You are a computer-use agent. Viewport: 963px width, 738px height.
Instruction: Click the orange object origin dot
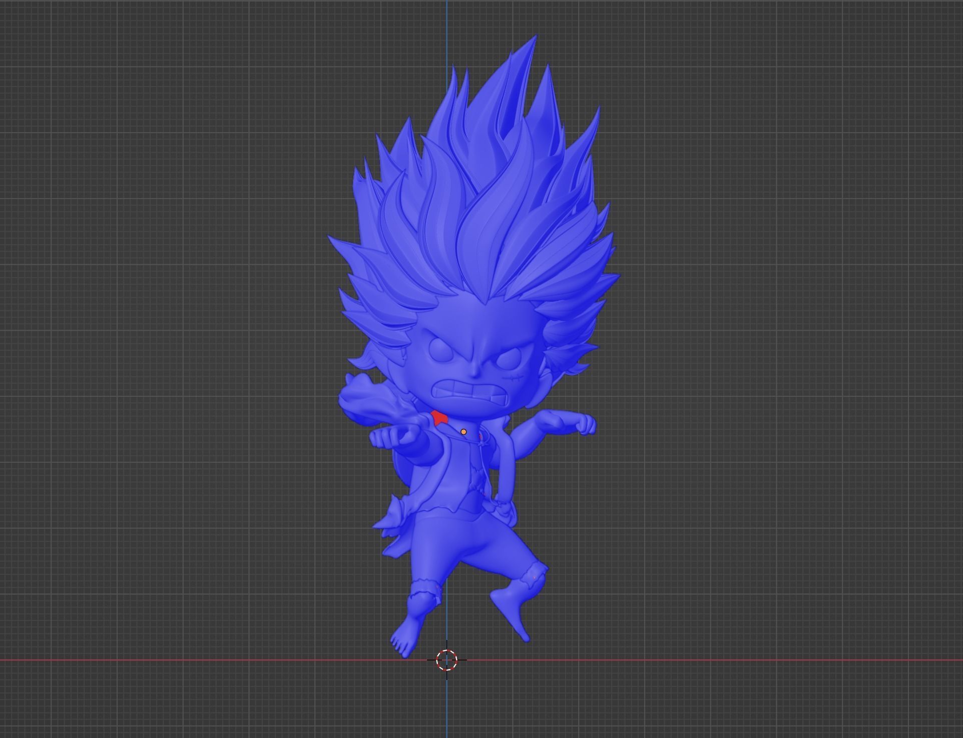(463, 432)
